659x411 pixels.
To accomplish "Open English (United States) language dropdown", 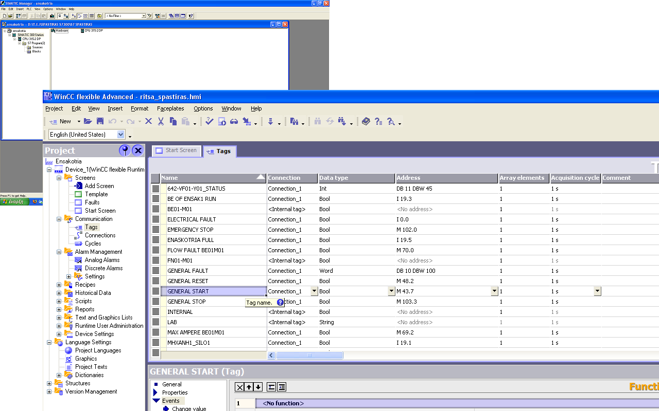I will click(121, 134).
